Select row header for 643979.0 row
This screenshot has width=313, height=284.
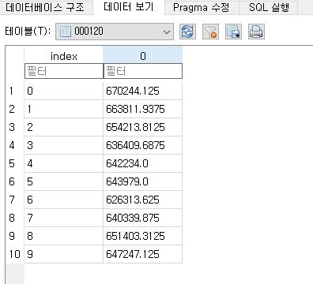point(15,181)
